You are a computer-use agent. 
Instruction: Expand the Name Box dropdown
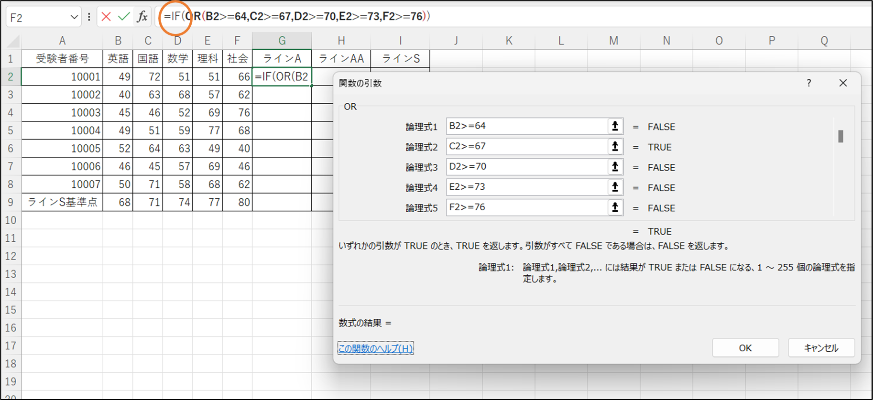point(74,17)
